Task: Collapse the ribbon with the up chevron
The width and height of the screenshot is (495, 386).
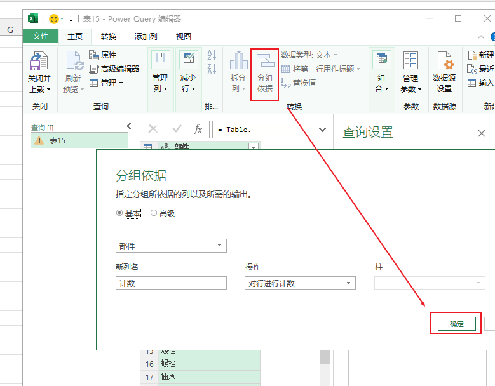Action: pos(481,37)
